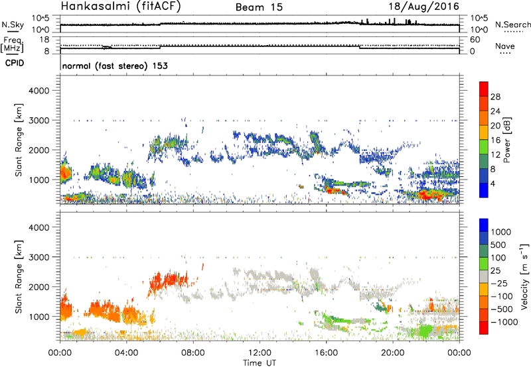The width and height of the screenshot is (531, 367).
Task: Click the gray -25 to 25 velocity colorbar segment
Action: tap(484, 277)
